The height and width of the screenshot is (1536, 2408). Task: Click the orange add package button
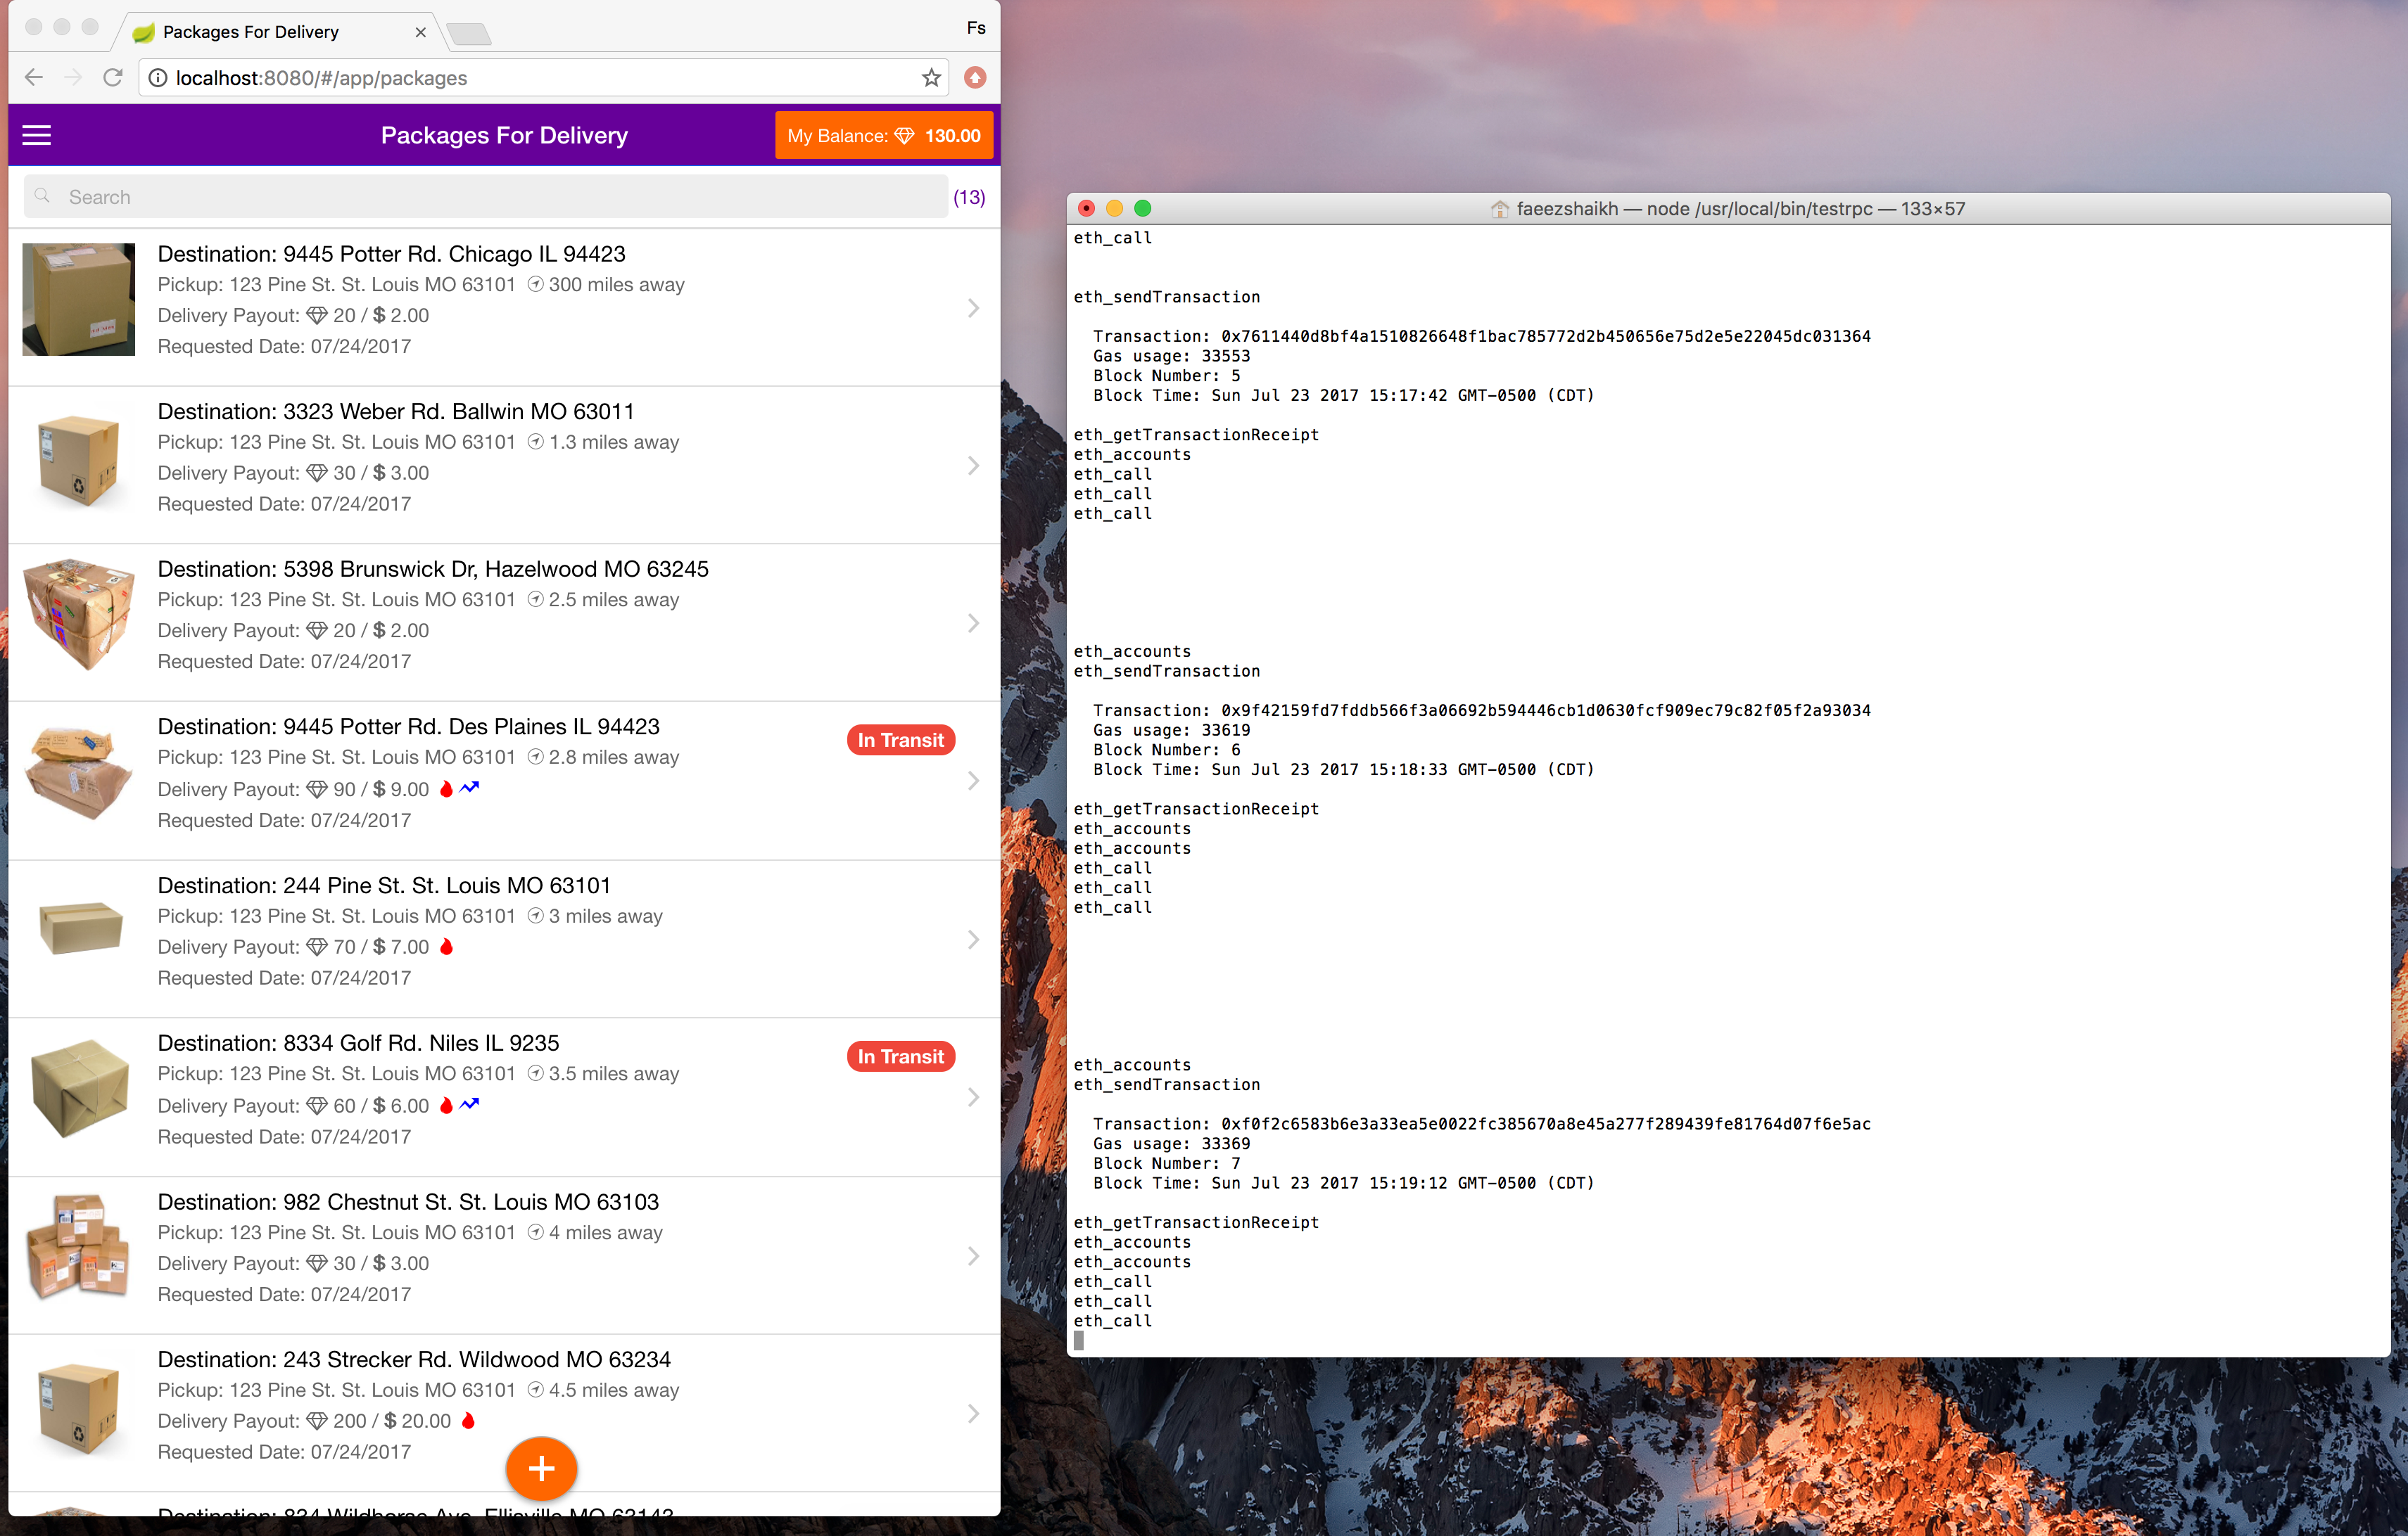541,1468
